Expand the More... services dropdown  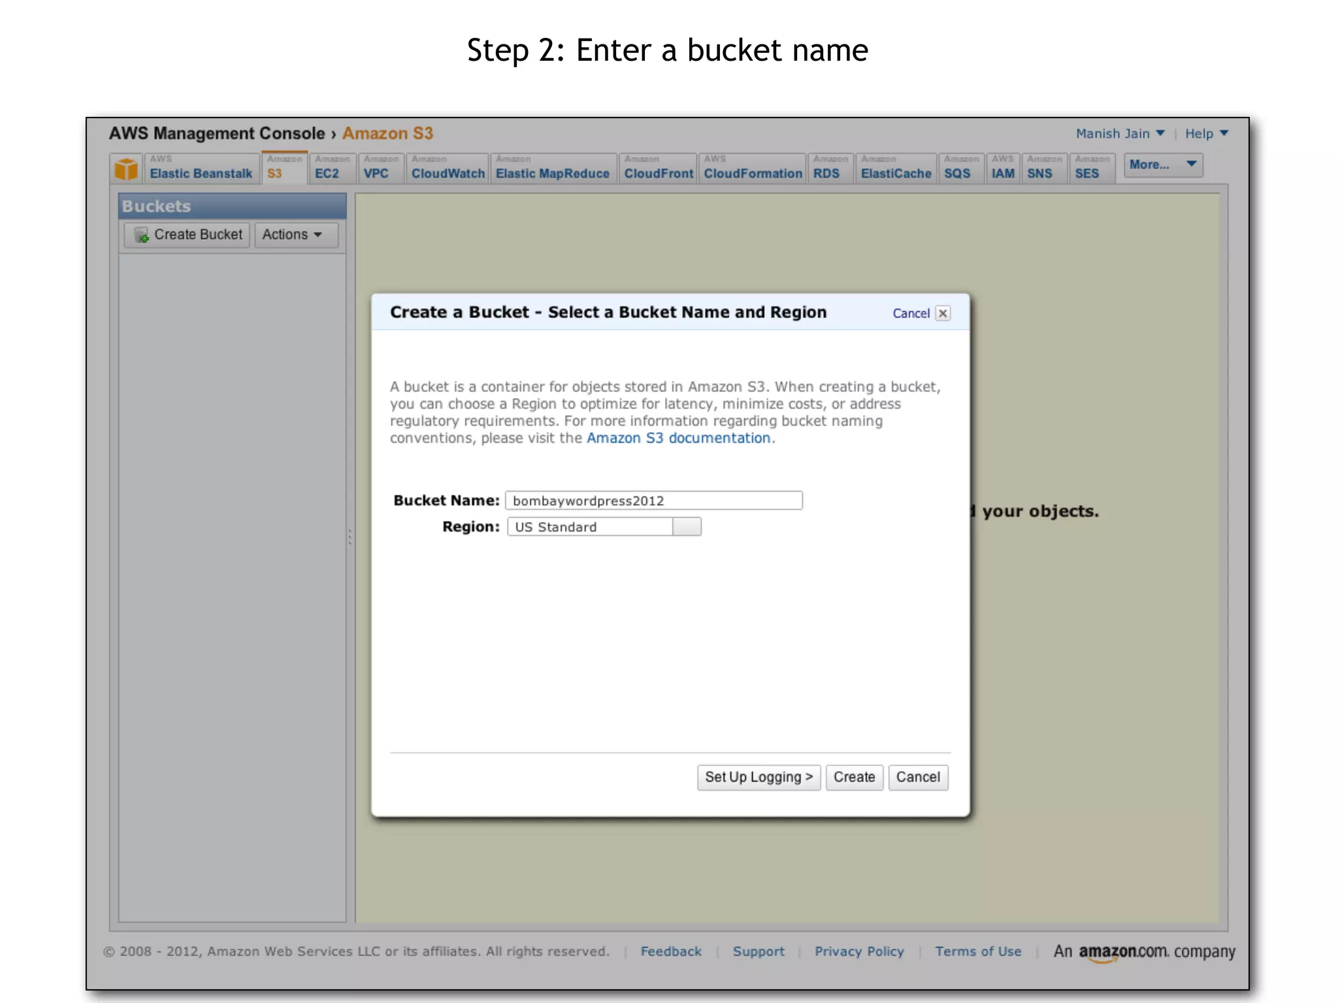(x=1163, y=165)
